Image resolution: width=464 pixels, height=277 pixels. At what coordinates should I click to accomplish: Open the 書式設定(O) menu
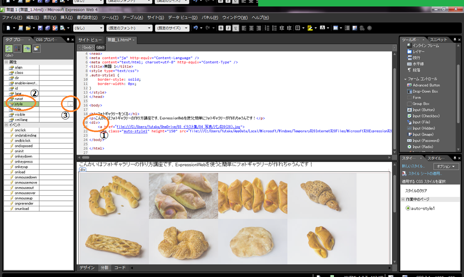coord(87,18)
